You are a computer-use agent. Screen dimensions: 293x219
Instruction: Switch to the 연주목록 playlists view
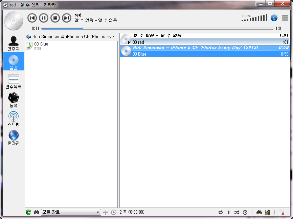click(x=14, y=81)
